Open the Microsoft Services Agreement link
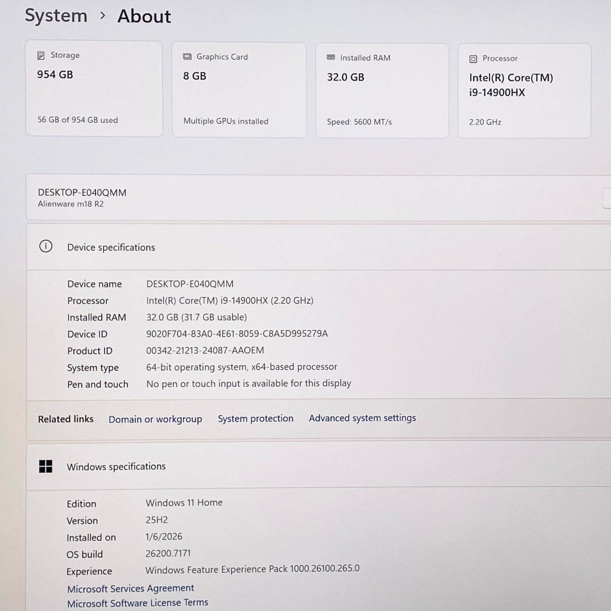611x611 pixels. 130,589
